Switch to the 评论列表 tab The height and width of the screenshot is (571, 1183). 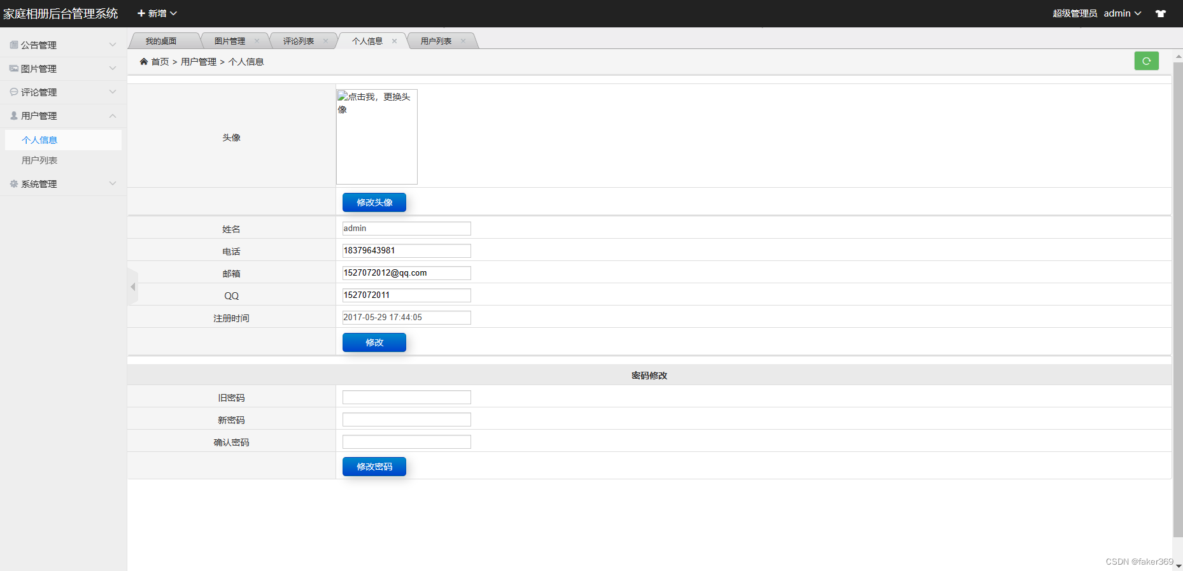click(299, 41)
